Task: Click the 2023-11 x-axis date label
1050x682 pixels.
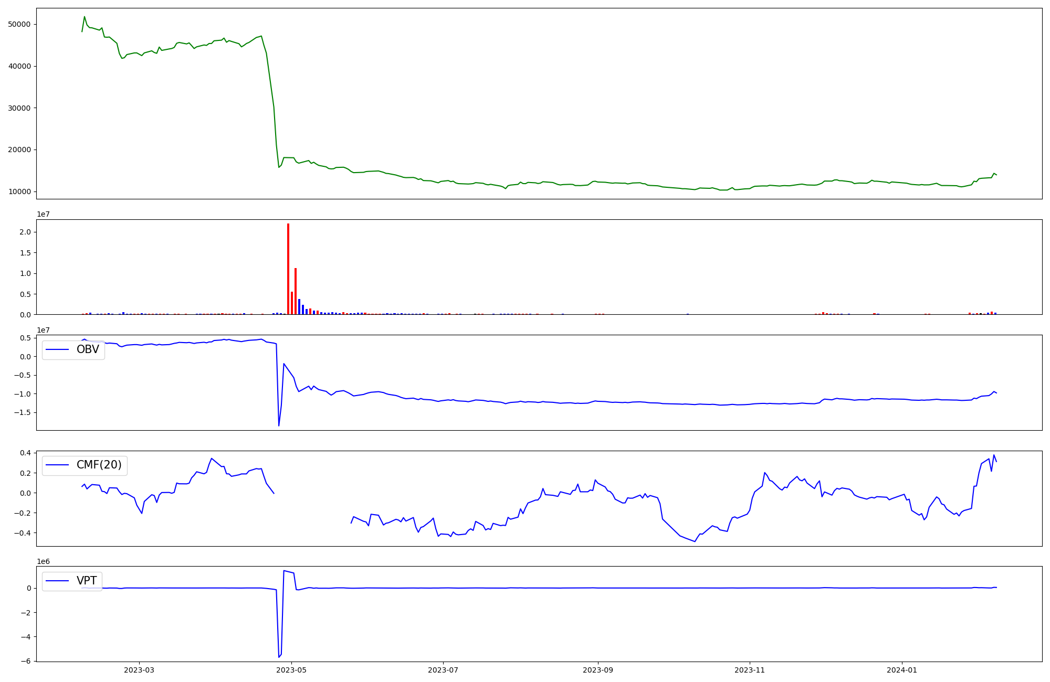Action: [x=750, y=670]
